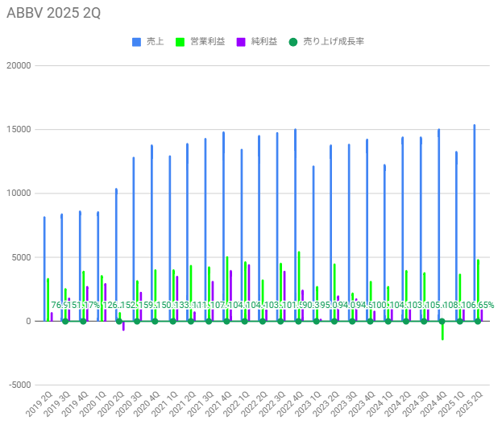The width and height of the screenshot is (502, 429).
Task: Click the green operating-profit bar for 2025 2Q
Action: 478,290
